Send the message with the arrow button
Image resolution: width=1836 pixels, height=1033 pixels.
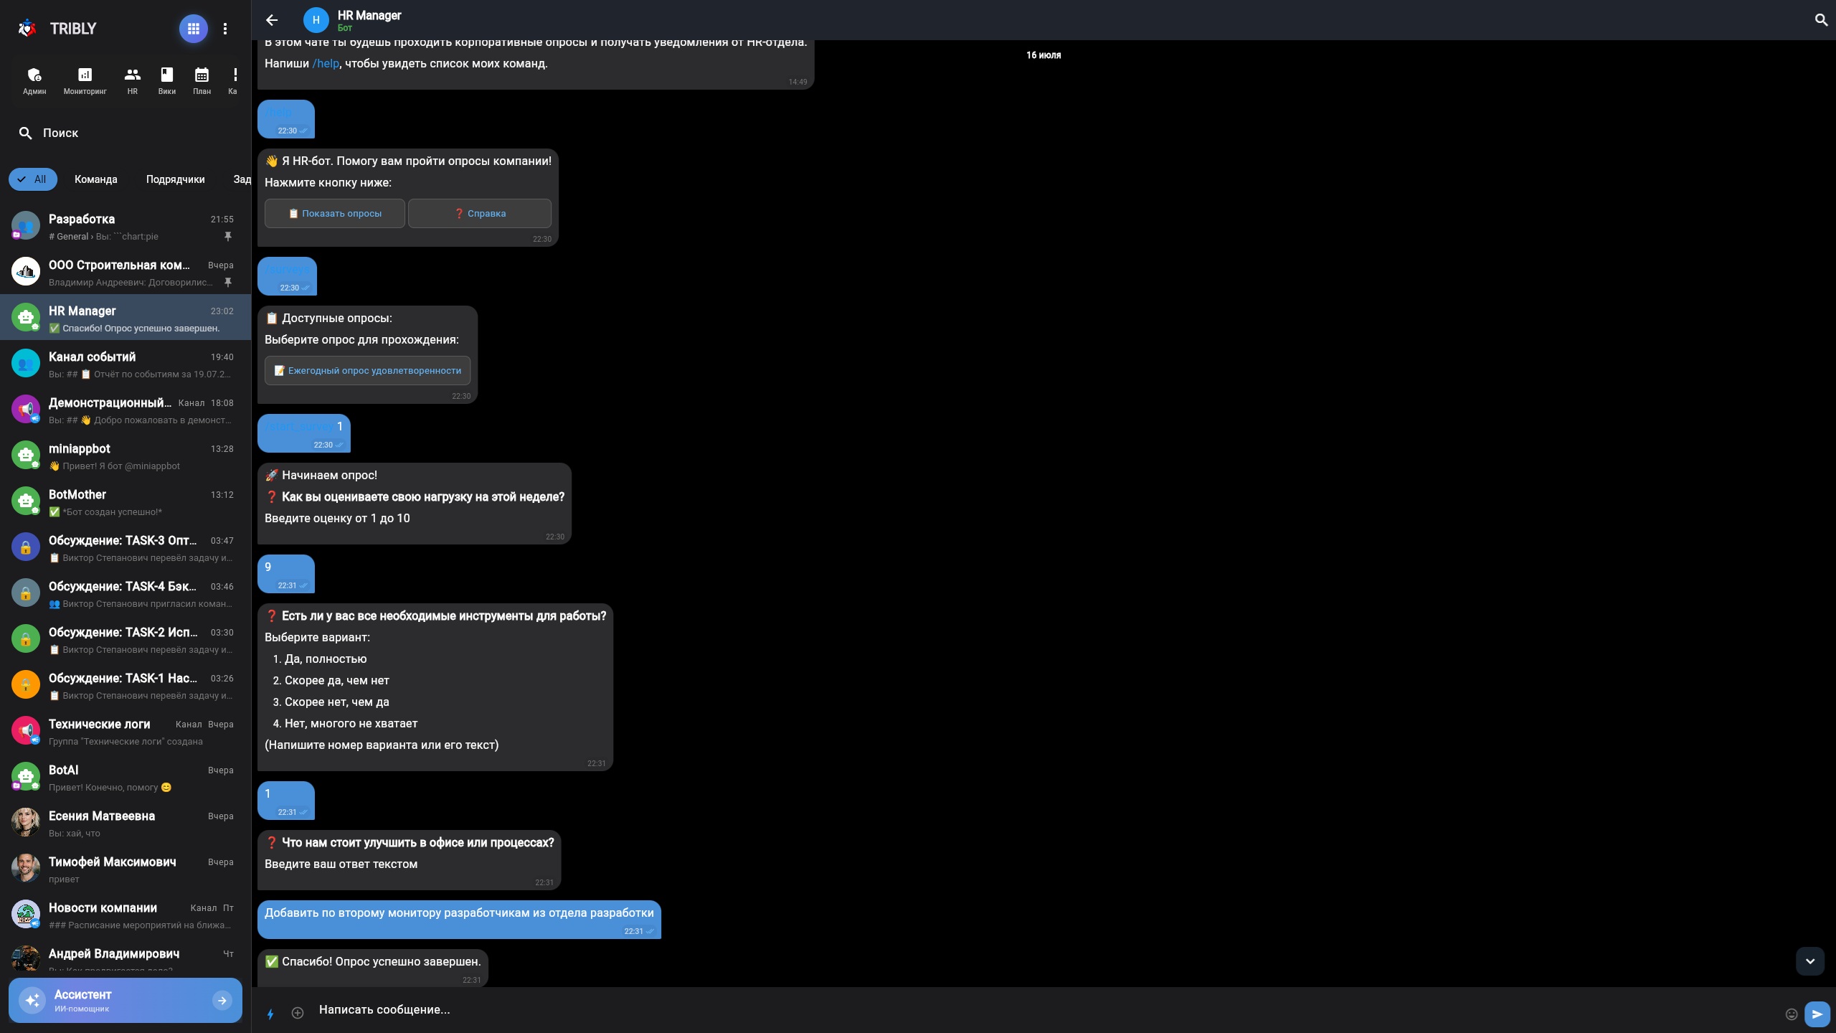(1817, 1014)
